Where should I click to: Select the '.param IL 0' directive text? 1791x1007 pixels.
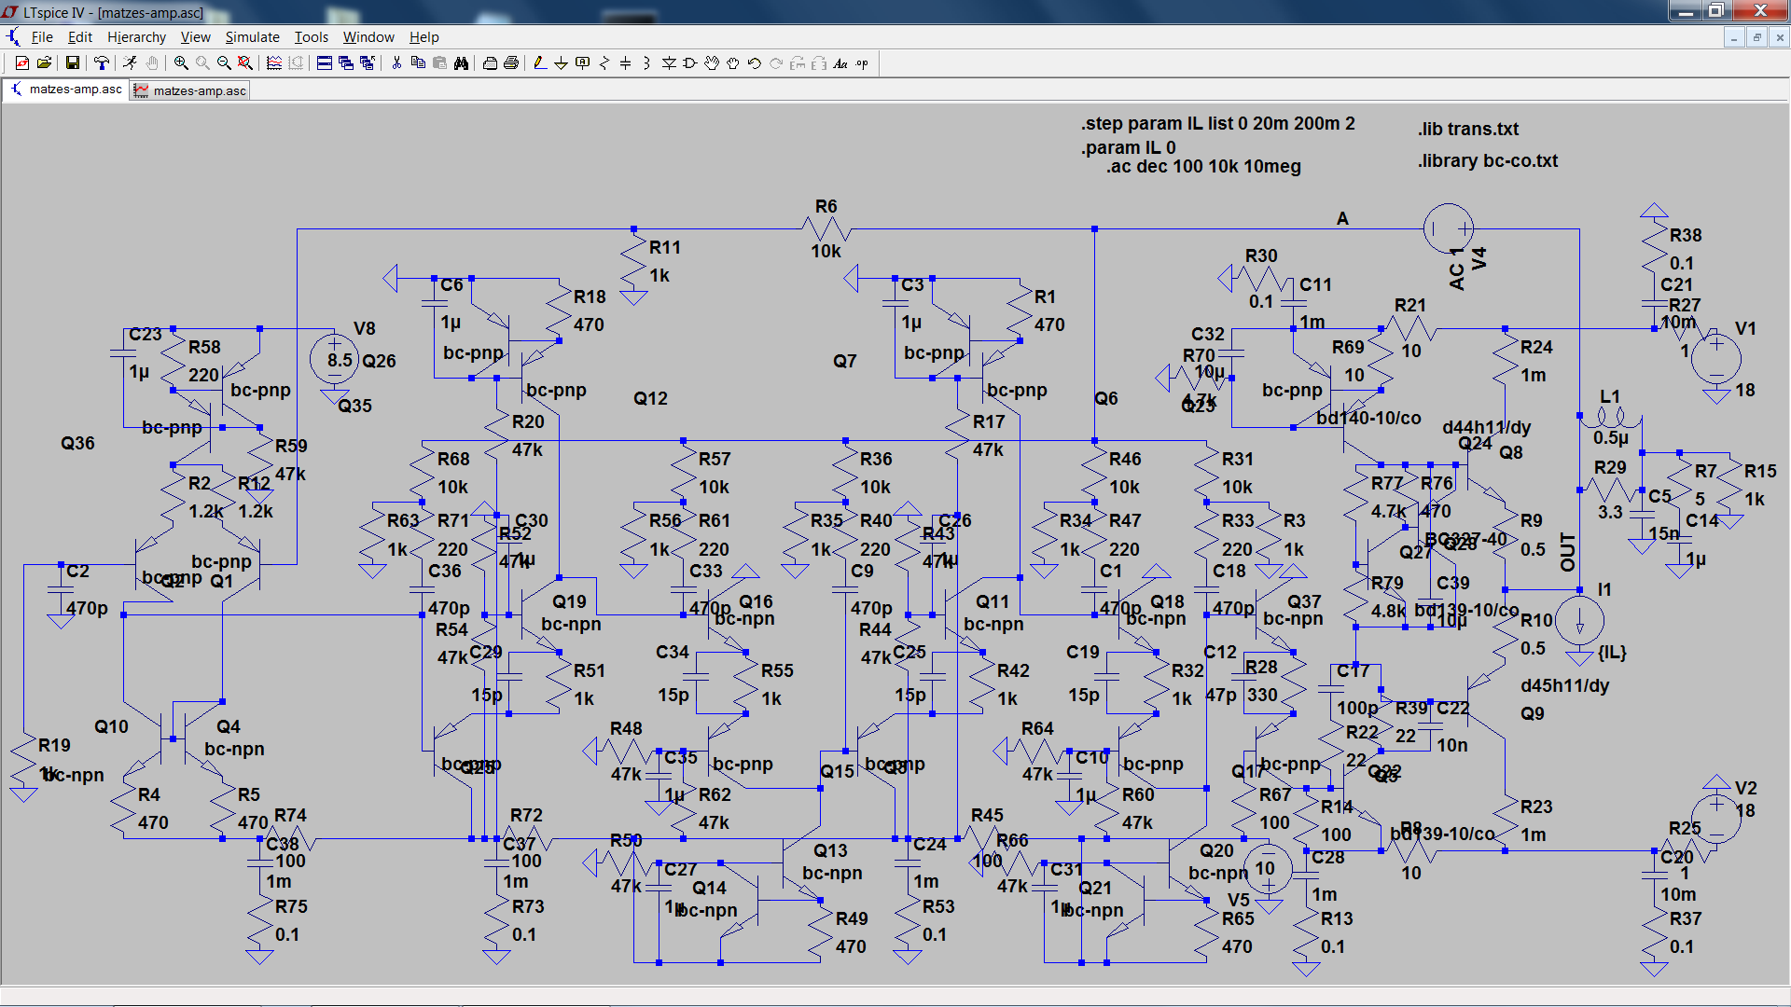coord(1129,147)
